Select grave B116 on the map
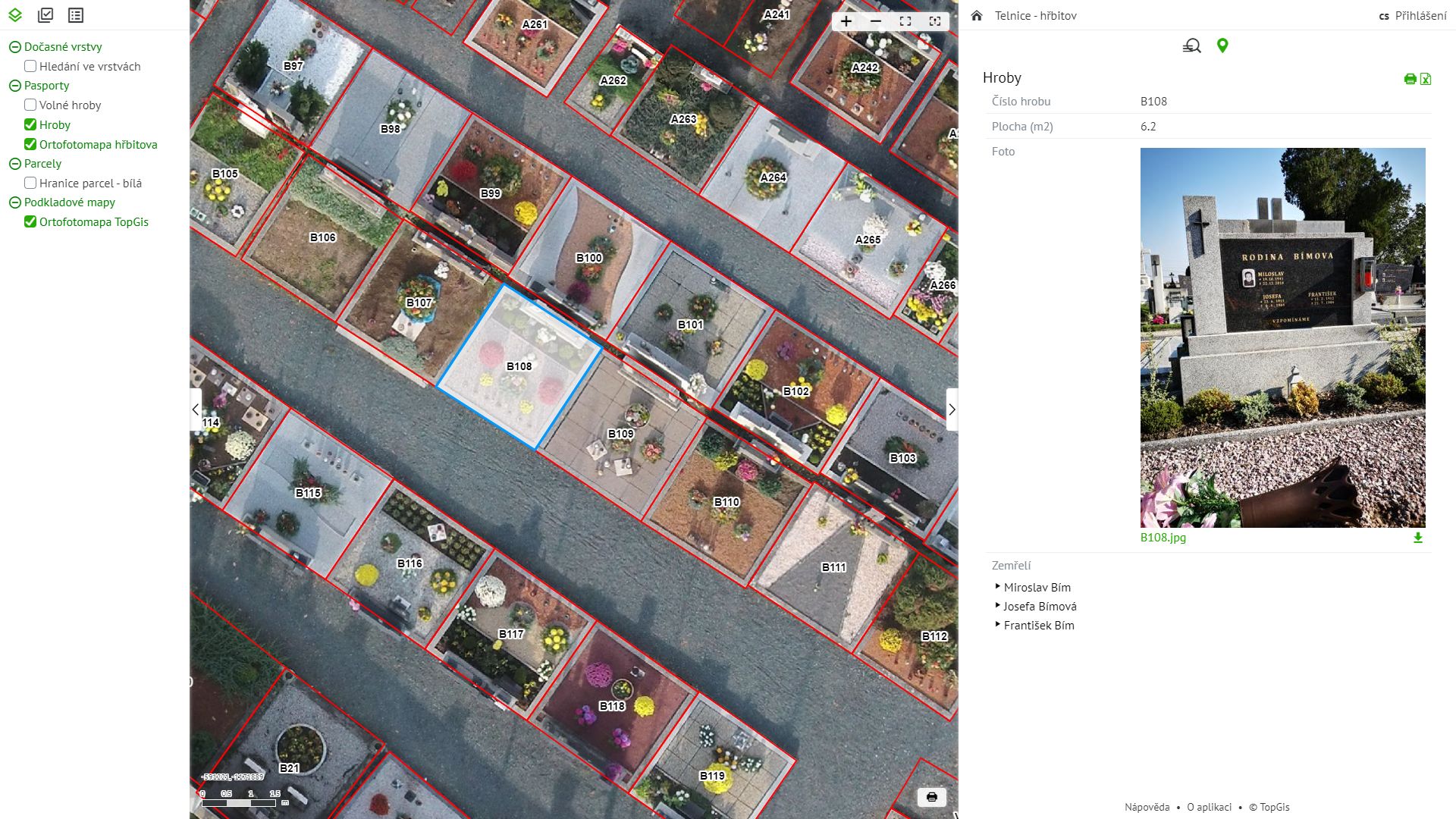Viewport: 1456px width, 819px height. (x=409, y=563)
